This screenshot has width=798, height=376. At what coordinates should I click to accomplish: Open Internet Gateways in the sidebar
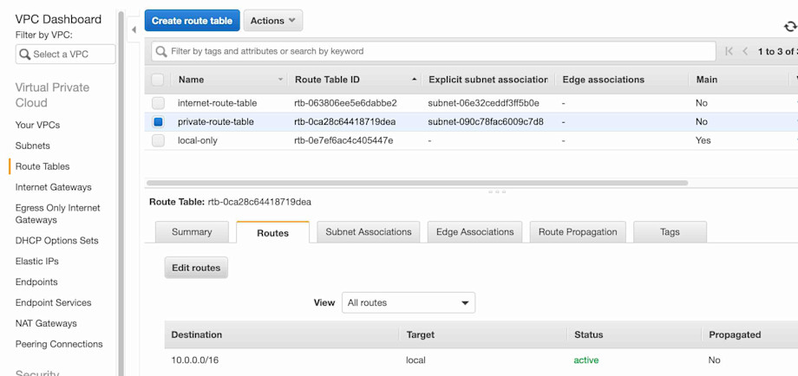54,187
